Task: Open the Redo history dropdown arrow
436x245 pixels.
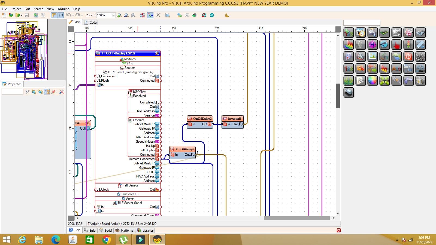Action: coord(82,16)
